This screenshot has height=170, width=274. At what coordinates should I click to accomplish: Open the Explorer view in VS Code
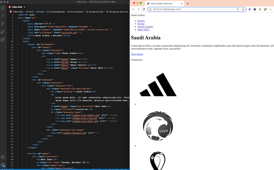tap(3, 8)
